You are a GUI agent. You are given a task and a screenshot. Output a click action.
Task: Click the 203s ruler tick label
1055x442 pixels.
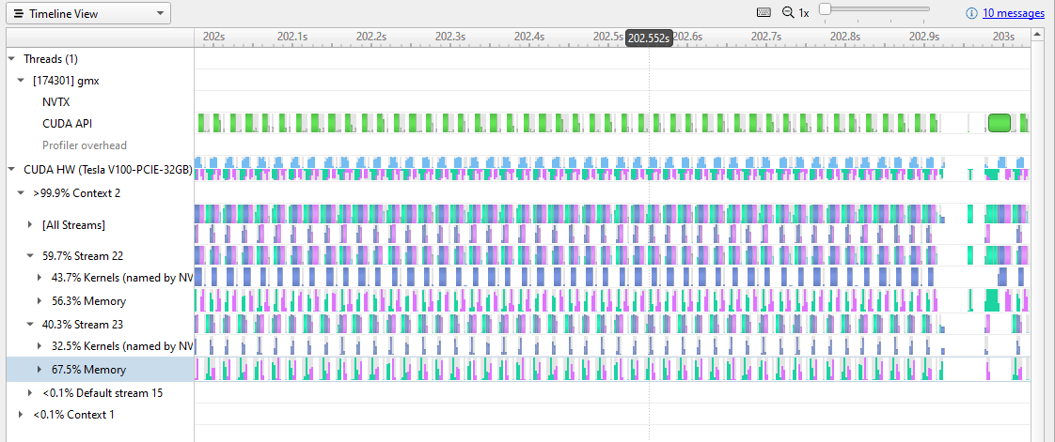(1002, 36)
